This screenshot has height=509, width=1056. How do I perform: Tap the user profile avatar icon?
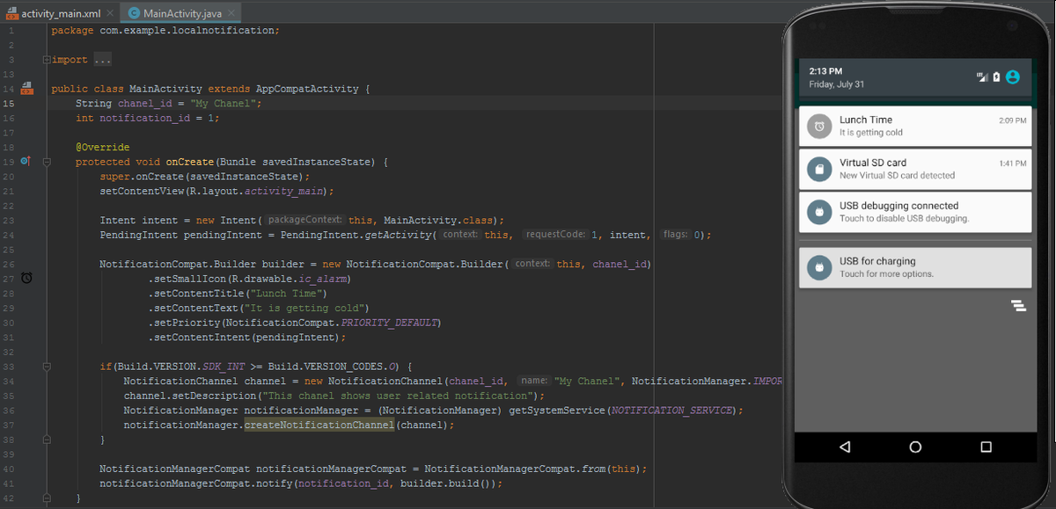point(1013,76)
